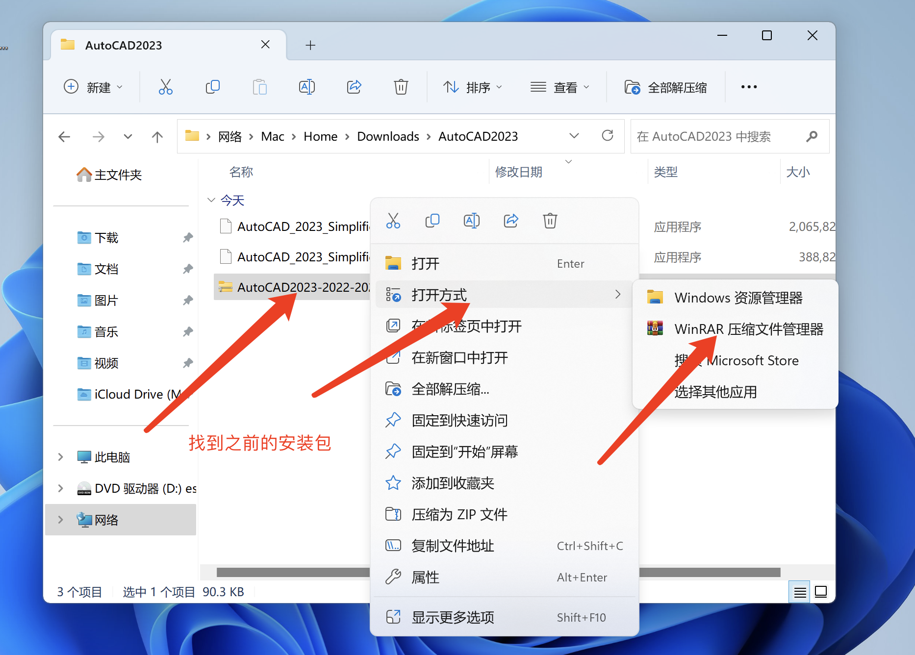915x655 pixels.
Task: Open with Windows 资源管理器
Action: click(x=735, y=298)
